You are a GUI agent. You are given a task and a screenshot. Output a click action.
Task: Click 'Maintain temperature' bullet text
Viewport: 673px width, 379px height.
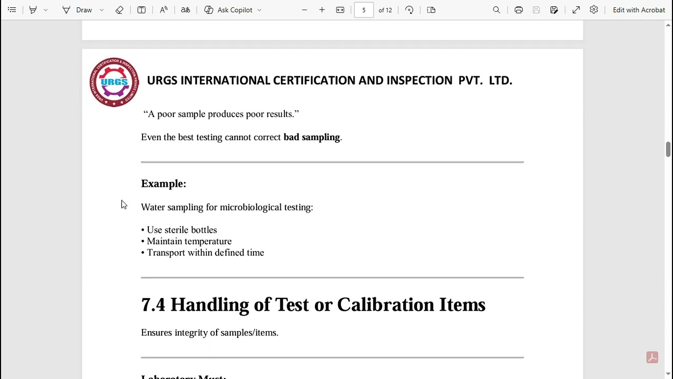click(189, 242)
